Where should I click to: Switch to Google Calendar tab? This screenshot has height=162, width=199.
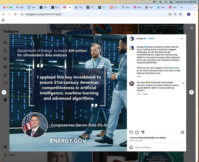click(32, 7)
